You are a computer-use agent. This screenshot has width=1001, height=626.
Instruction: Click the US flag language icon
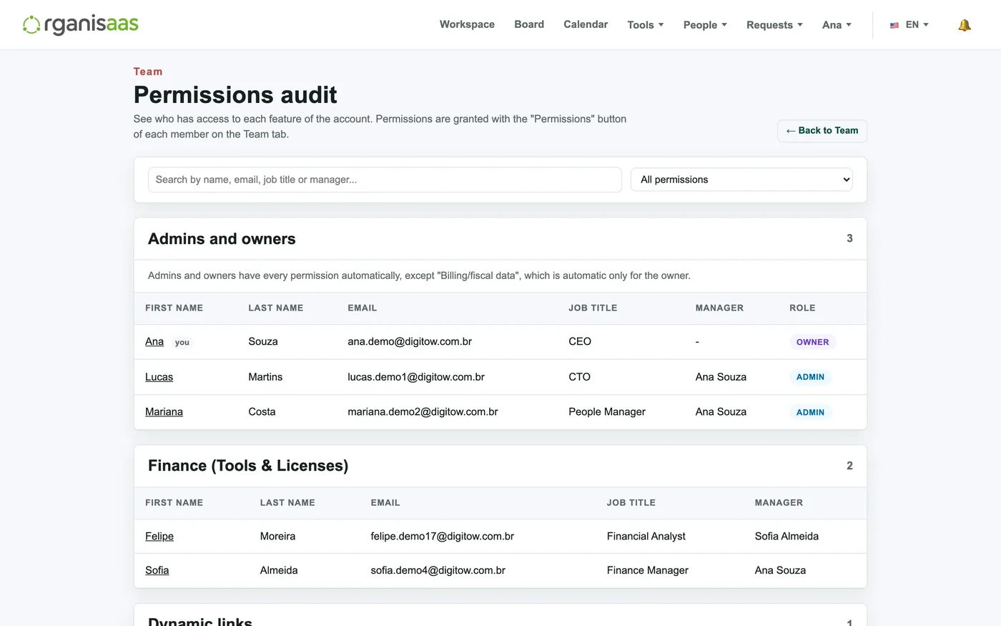pyautogui.click(x=894, y=25)
